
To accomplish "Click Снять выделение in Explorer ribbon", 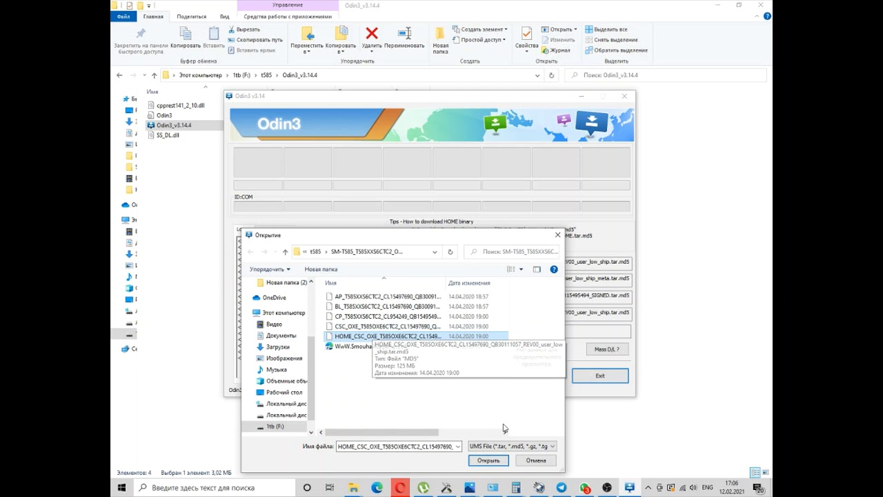I will 611,40.
